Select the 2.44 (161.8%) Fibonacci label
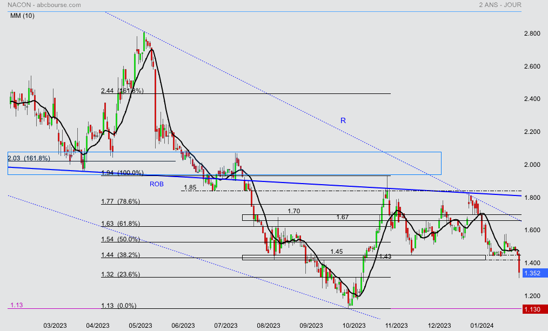This screenshot has width=548, height=331. (x=122, y=91)
